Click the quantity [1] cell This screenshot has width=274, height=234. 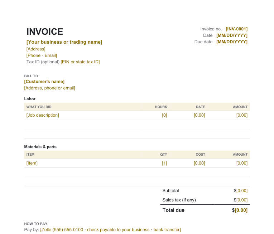coord(164,163)
